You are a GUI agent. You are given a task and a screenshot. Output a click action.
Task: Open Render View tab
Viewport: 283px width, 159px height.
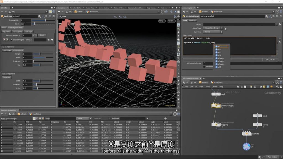click(90, 8)
